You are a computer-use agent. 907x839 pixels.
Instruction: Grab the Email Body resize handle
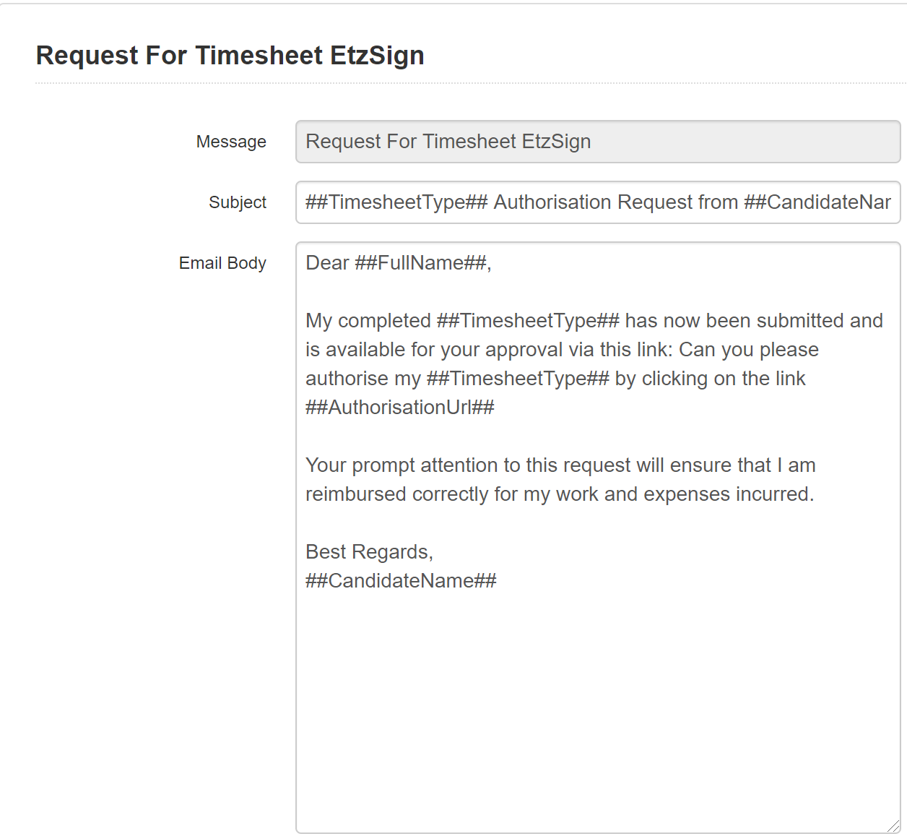(893, 826)
